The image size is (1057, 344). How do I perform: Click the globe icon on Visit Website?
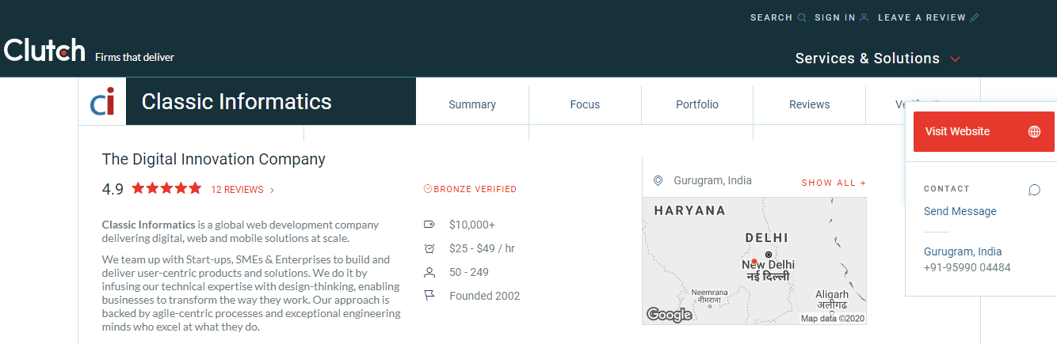pos(1034,132)
